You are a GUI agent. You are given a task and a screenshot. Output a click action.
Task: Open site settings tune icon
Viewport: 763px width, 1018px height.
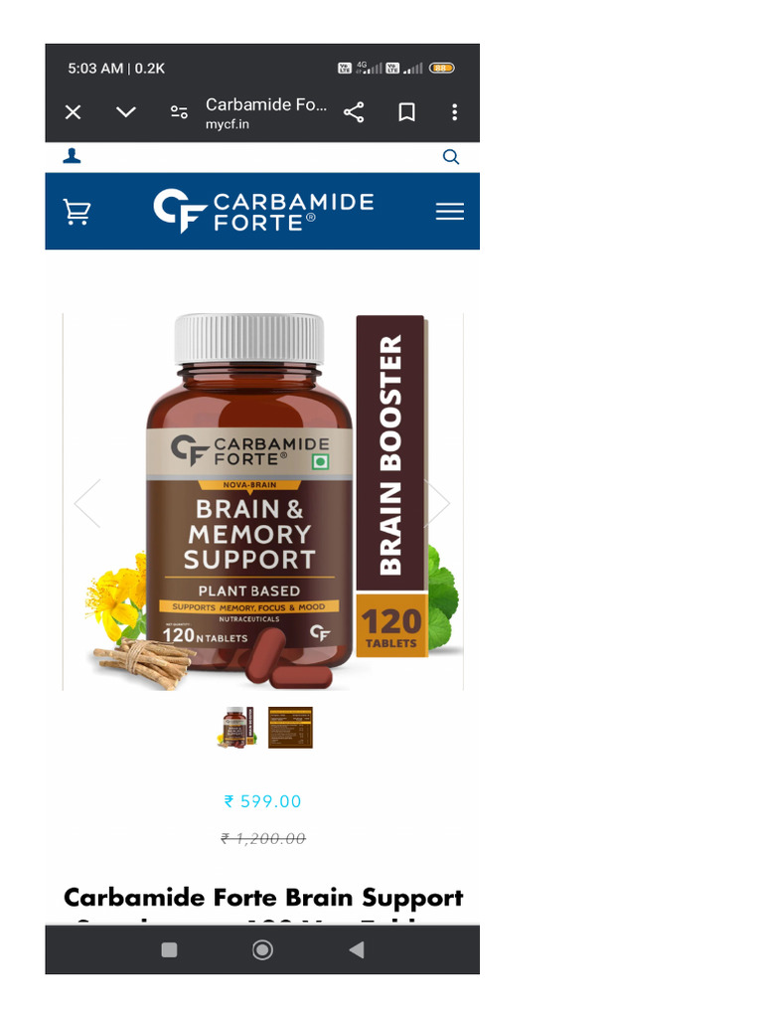[179, 112]
